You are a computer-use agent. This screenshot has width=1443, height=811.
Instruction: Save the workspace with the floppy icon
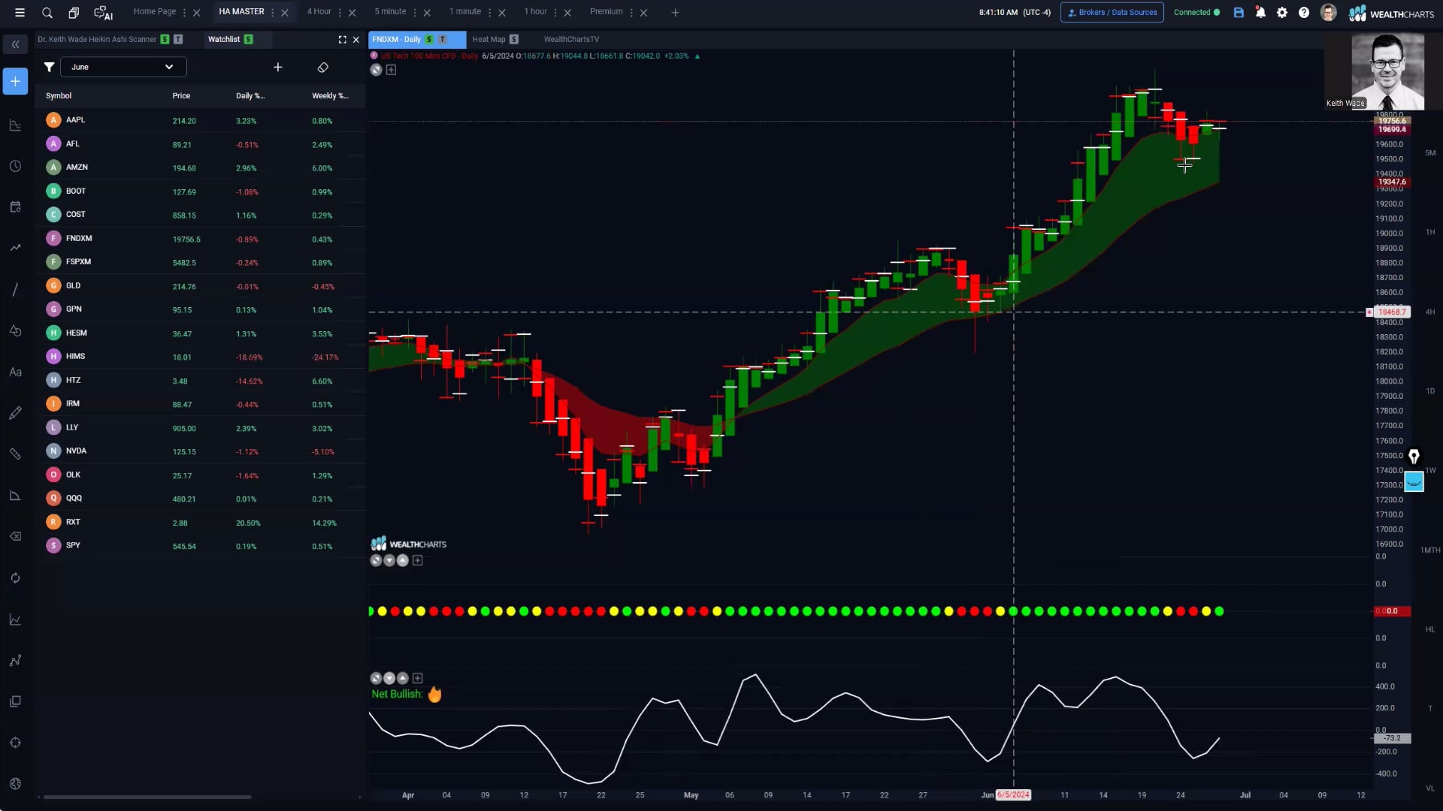pyautogui.click(x=1239, y=13)
